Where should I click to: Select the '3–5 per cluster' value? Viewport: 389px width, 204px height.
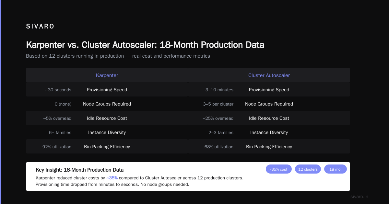coord(218,104)
